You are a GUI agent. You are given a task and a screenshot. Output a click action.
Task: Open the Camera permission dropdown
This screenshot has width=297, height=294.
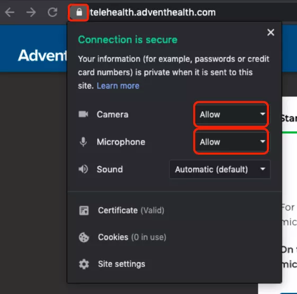click(x=231, y=114)
